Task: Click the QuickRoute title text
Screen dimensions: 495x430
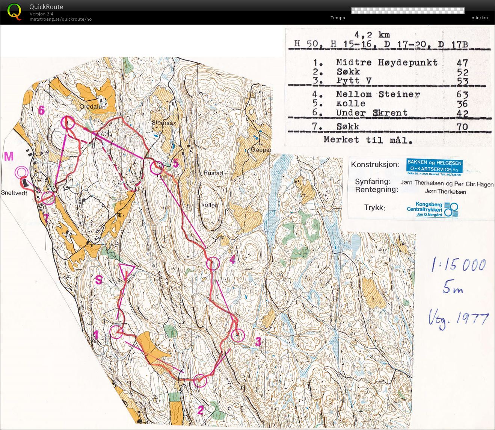Action: coord(46,7)
